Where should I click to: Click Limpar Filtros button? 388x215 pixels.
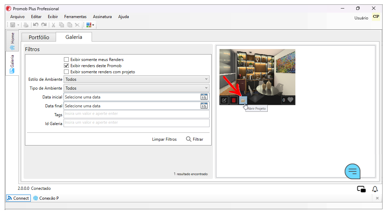click(164, 139)
